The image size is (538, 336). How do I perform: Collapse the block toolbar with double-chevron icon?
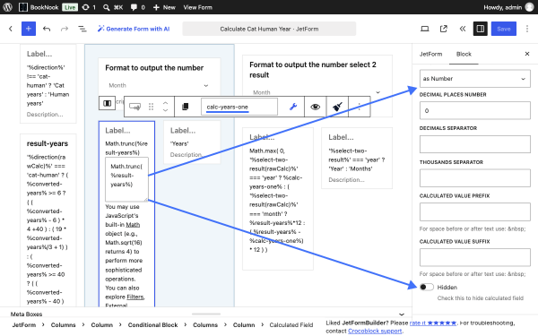(x=463, y=29)
